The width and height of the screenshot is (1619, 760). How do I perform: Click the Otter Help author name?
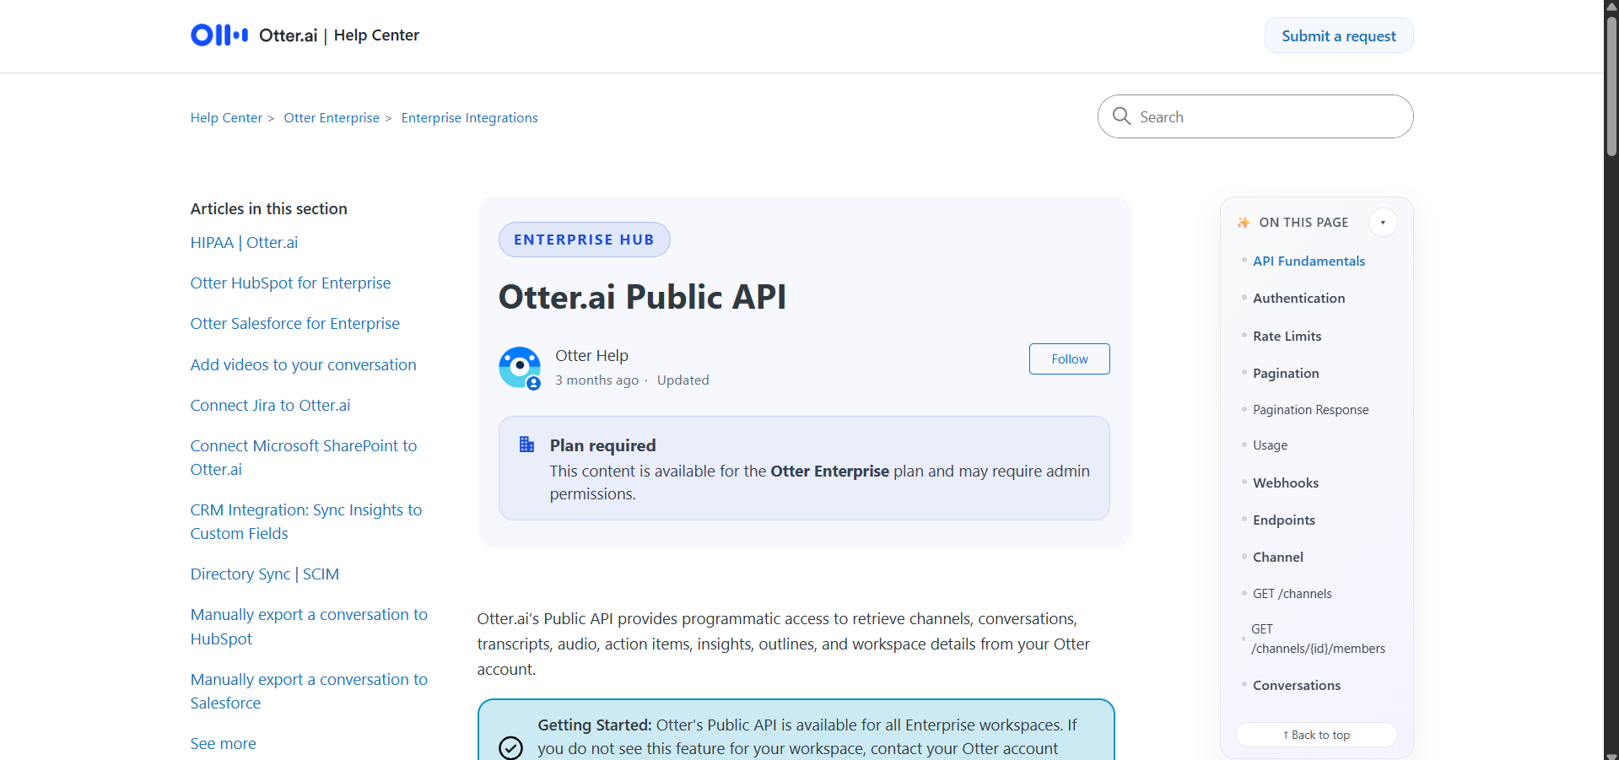(591, 356)
